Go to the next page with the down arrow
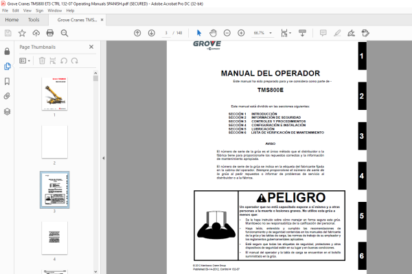Screen dimensions: 412x274 click(151, 33)
